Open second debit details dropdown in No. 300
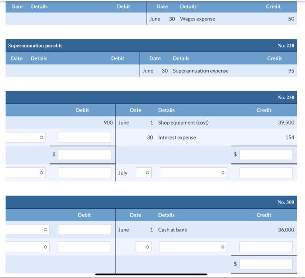Viewport: 305px width, 278px height. 27,247
